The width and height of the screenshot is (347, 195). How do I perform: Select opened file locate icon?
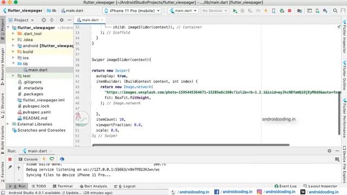(43, 20)
